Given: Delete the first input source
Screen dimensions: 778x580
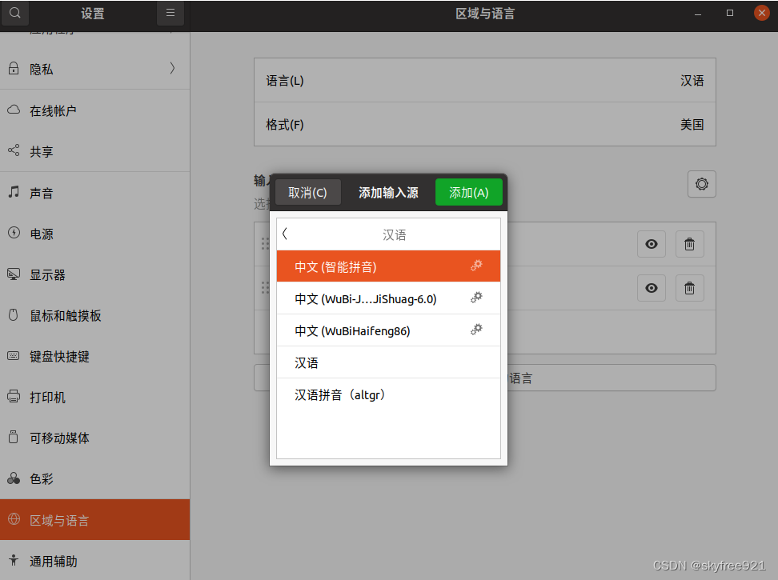Looking at the screenshot, I should coord(690,244).
